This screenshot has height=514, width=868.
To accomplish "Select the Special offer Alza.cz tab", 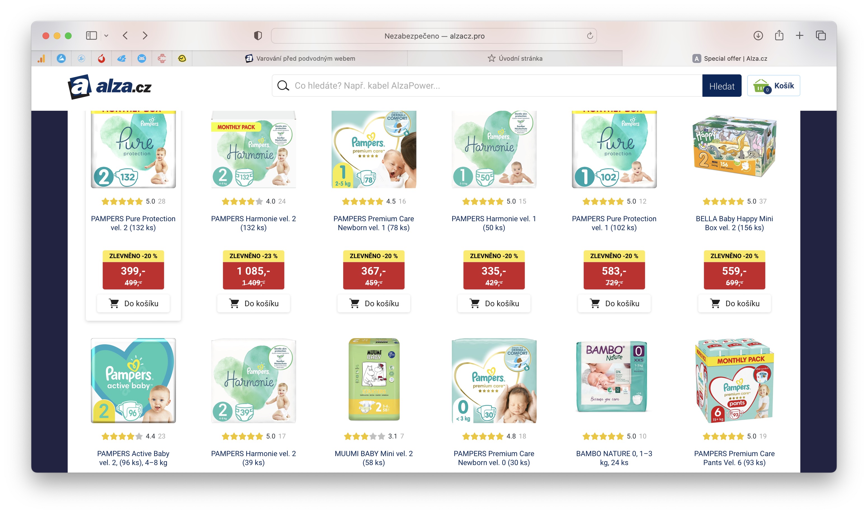I will coord(730,58).
